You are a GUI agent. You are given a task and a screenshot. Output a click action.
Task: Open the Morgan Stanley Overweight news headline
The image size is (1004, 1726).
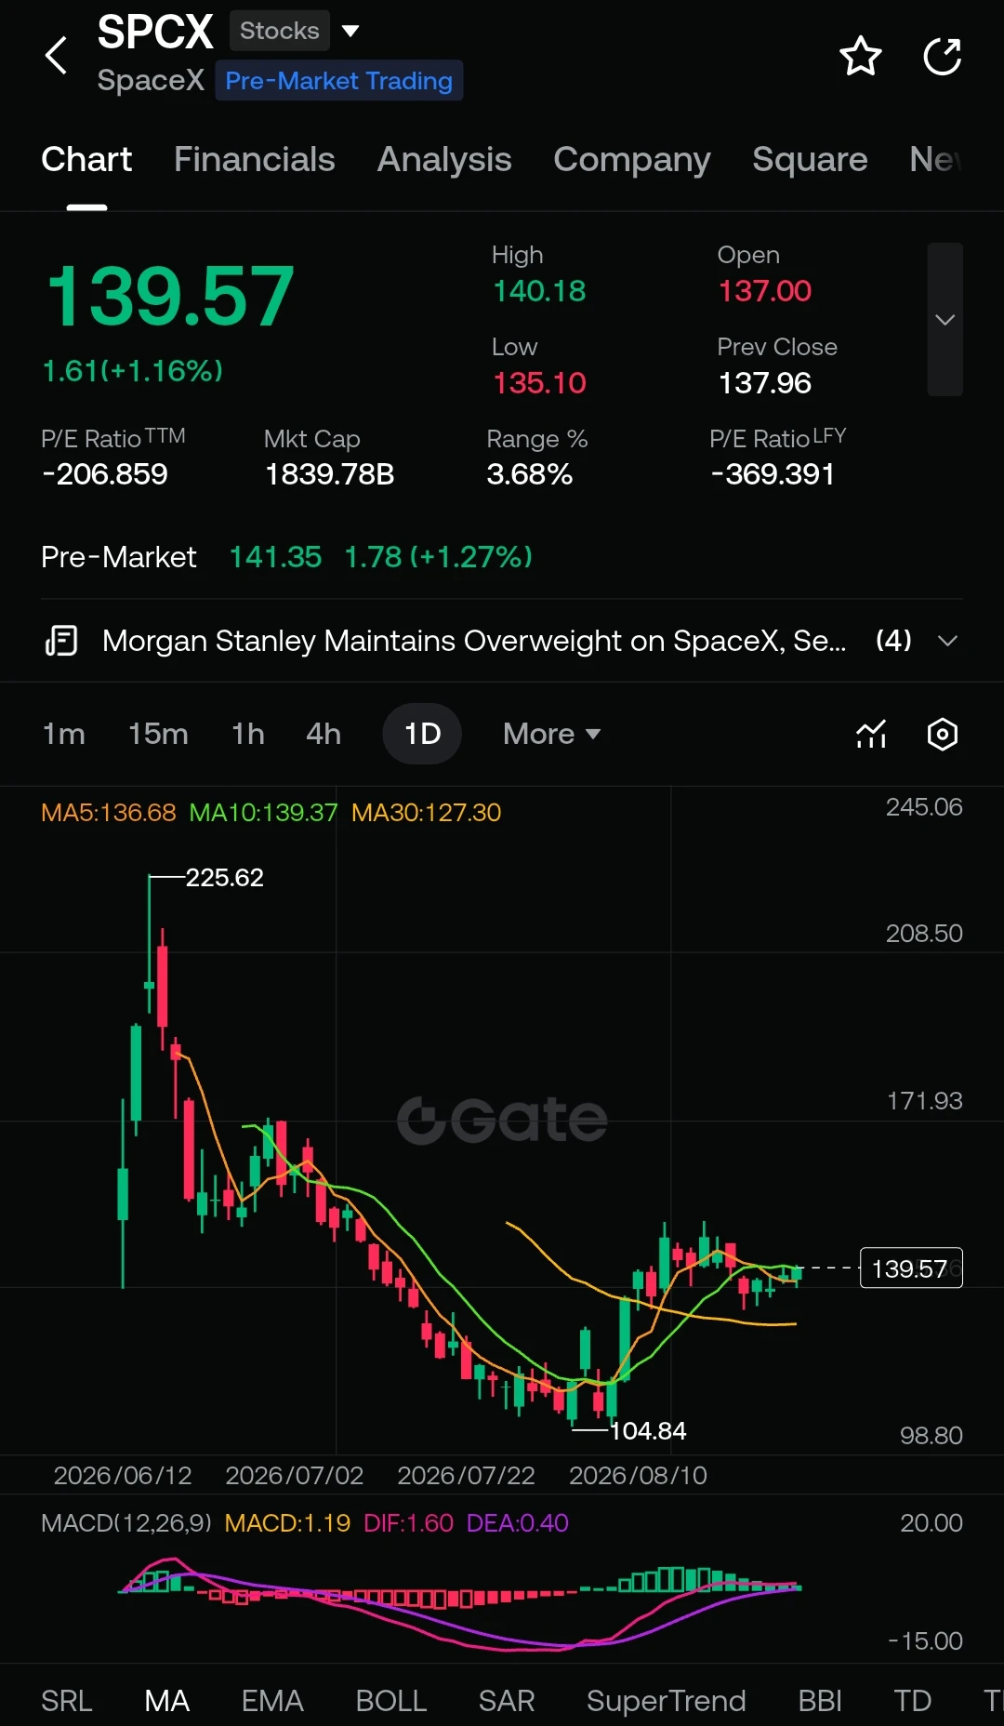pyautogui.click(x=474, y=641)
